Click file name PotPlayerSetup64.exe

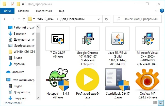point(88,95)
